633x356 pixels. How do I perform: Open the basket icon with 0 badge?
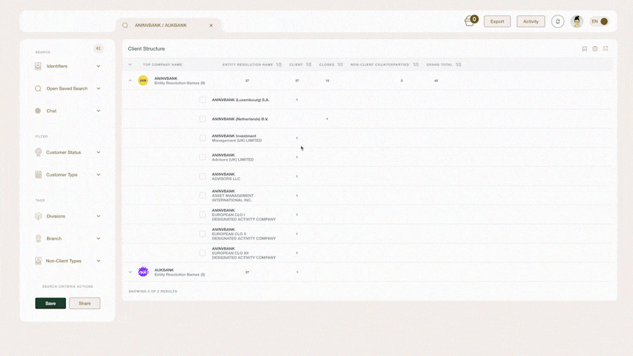[x=470, y=21]
